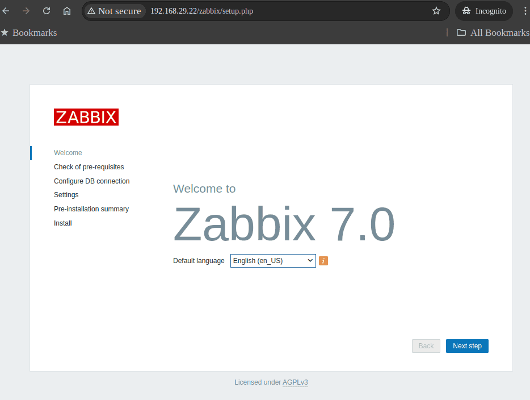Open the All Bookmarks folder

tap(493, 32)
